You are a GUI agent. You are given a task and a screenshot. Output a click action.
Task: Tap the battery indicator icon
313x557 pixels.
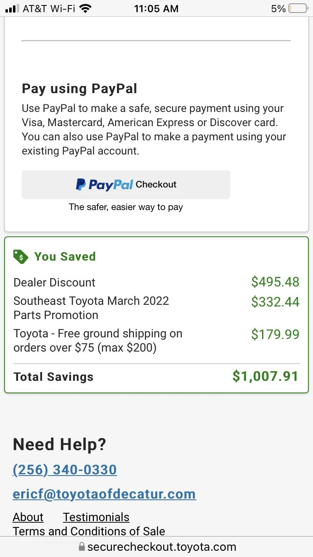click(298, 8)
